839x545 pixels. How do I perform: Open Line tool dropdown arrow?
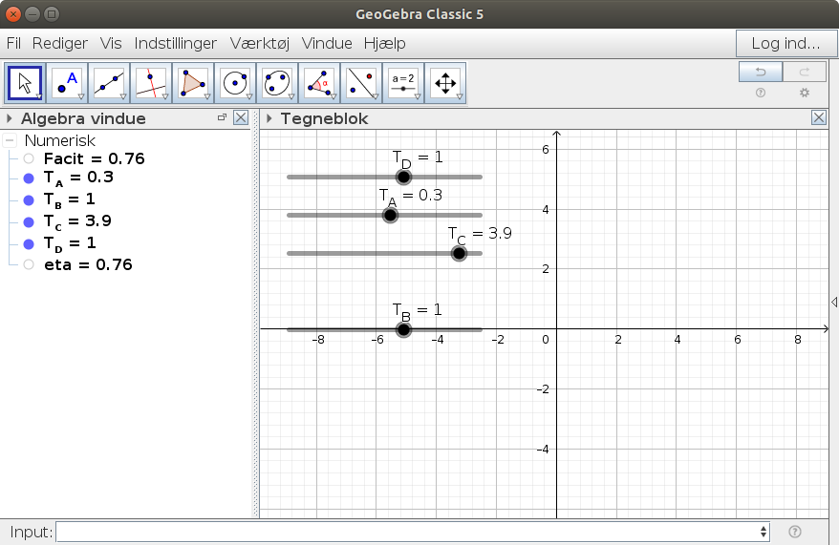123,96
